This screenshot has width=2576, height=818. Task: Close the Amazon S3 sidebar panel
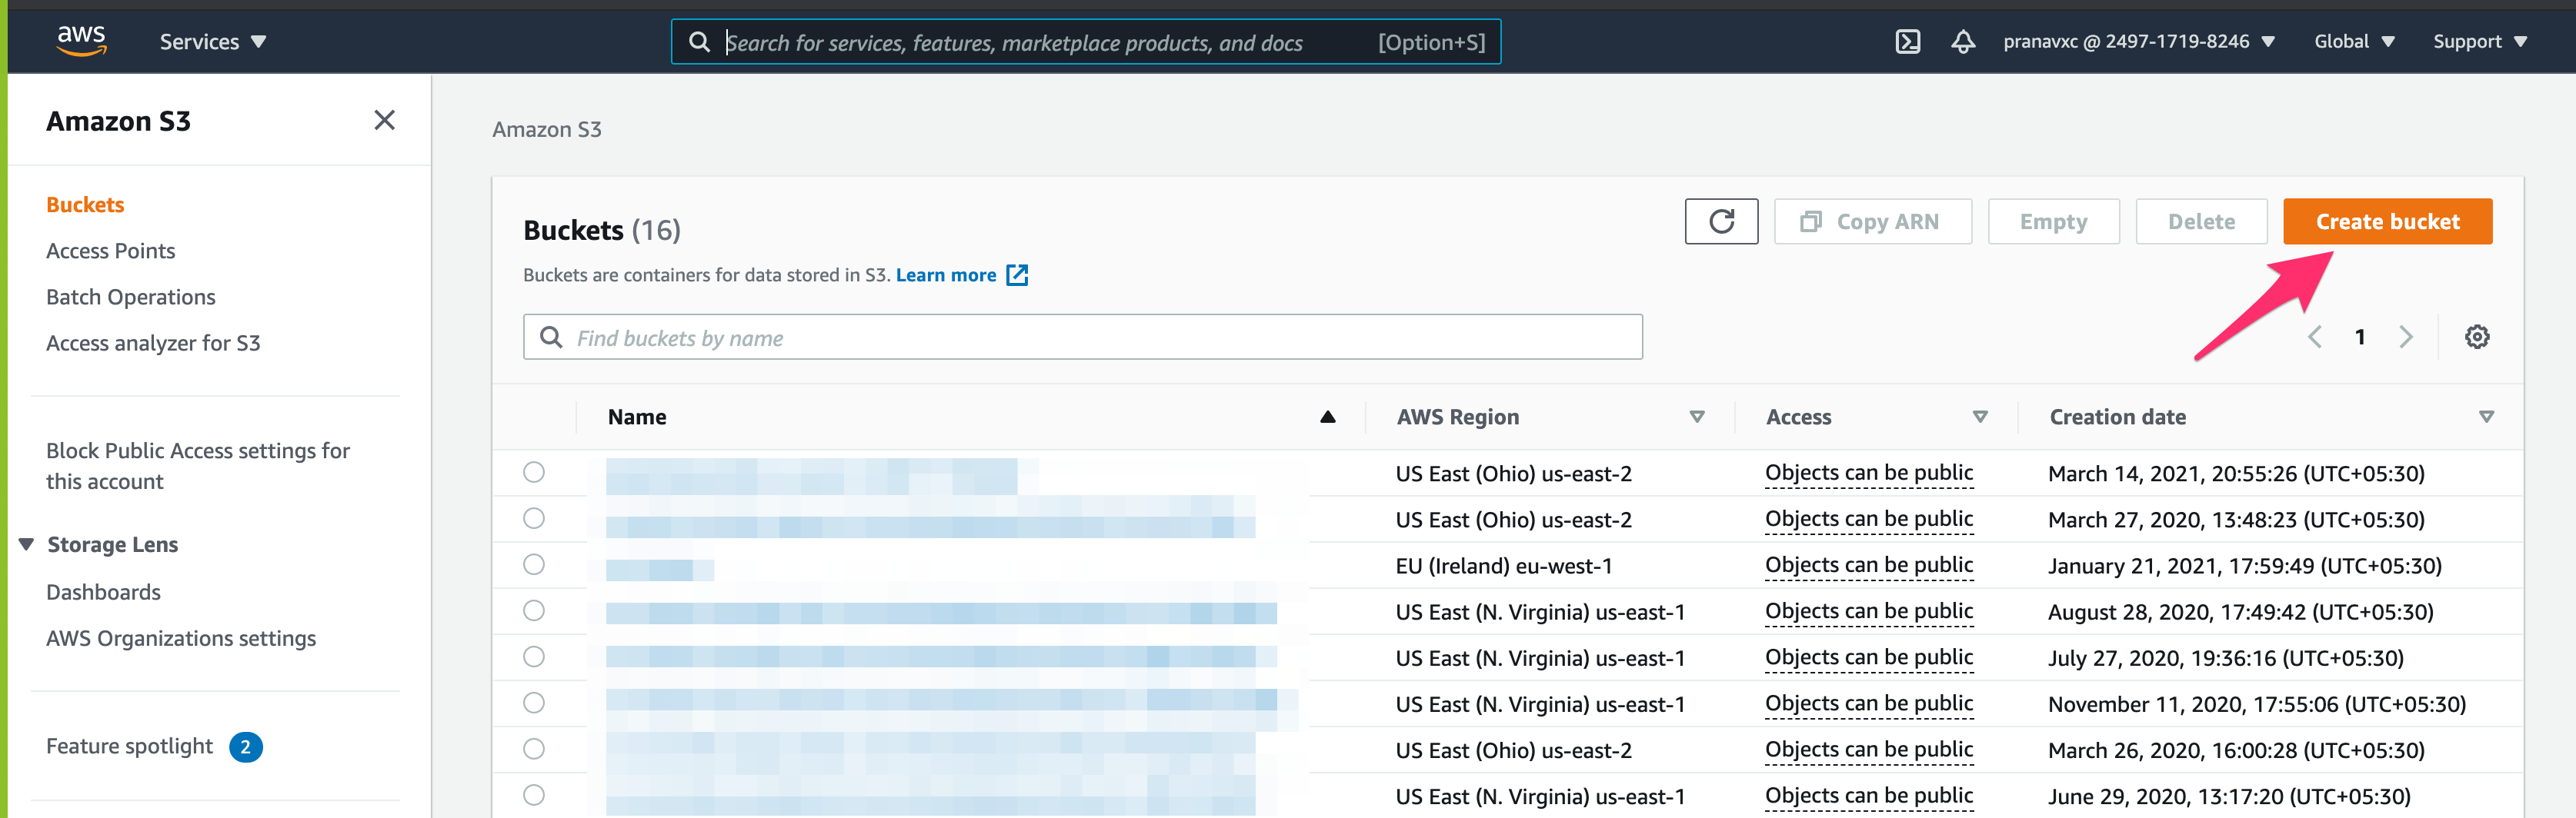click(x=384, y=120)
